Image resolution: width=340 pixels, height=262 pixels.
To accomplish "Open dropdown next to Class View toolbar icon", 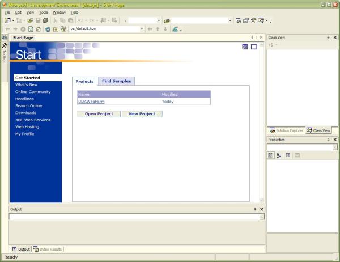I will pyautogui.click(x=267, y=20).
